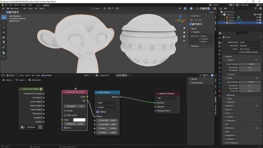The image size is (263, 148).
Task: Click the Blender logo menu icon
Action: (2, 5)
